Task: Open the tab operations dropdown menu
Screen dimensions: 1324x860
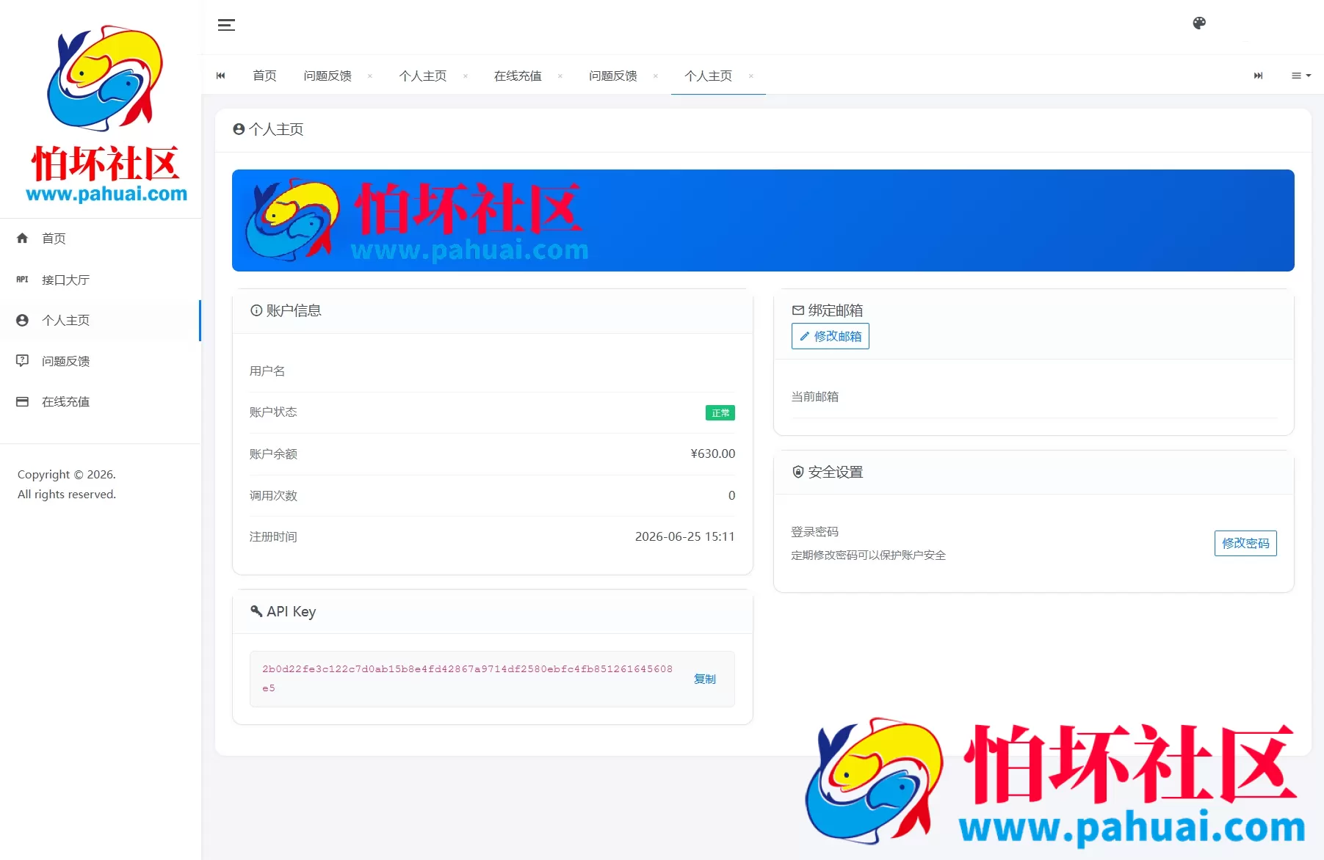Action: coord(1301,76)
